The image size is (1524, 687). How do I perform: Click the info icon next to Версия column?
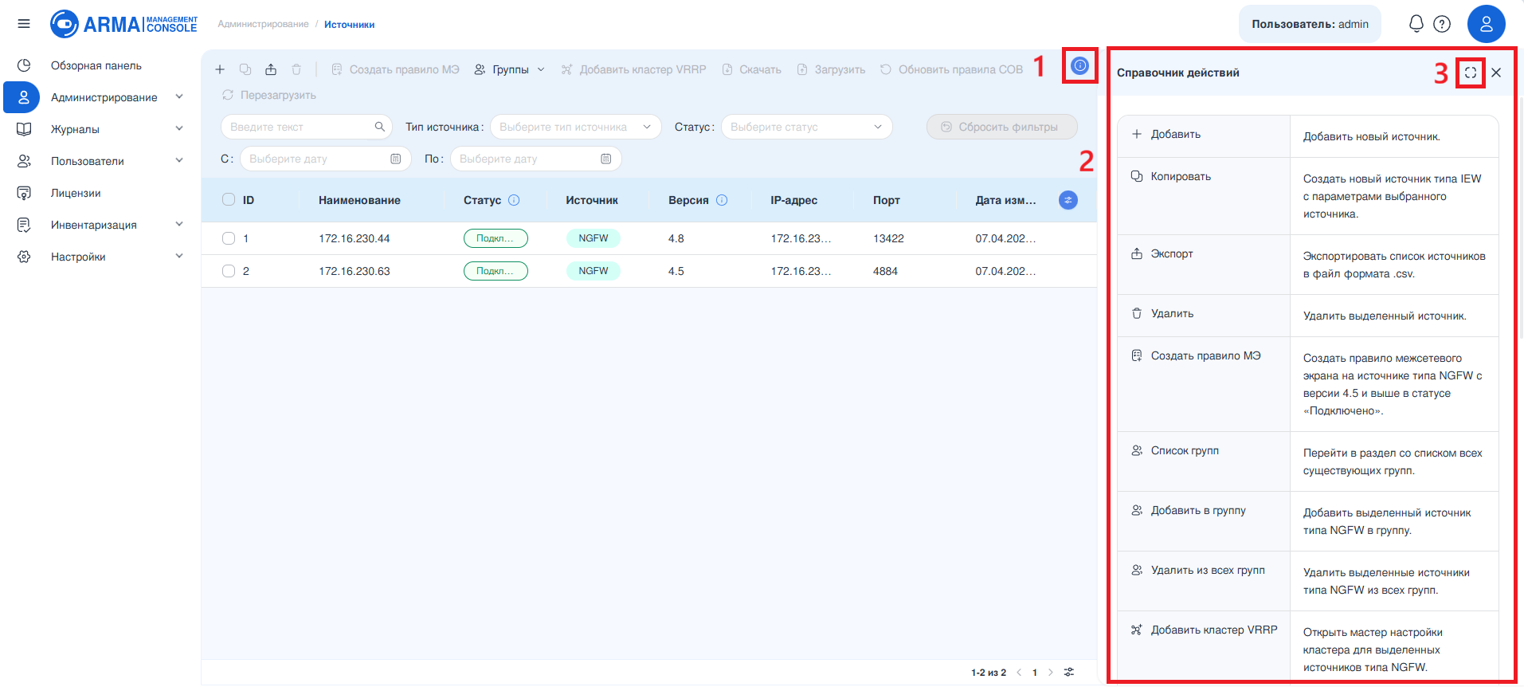tap(722, 200)
